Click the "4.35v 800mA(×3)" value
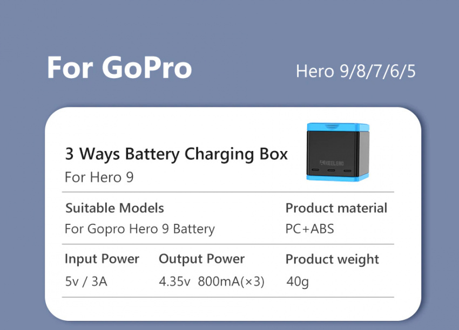 coord(212,281)
